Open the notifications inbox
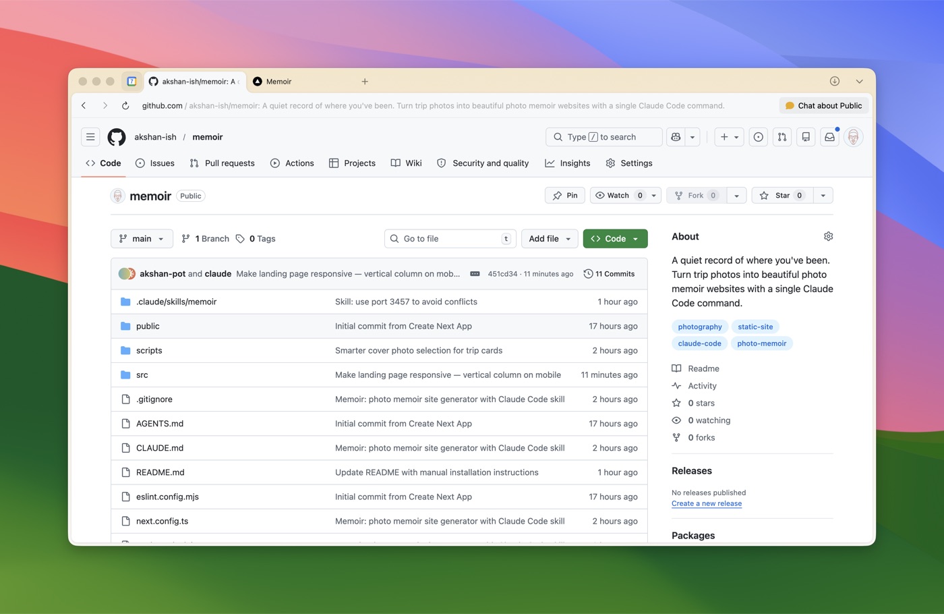The width and height of the screenshot is (944, 614). click(829, 137)
